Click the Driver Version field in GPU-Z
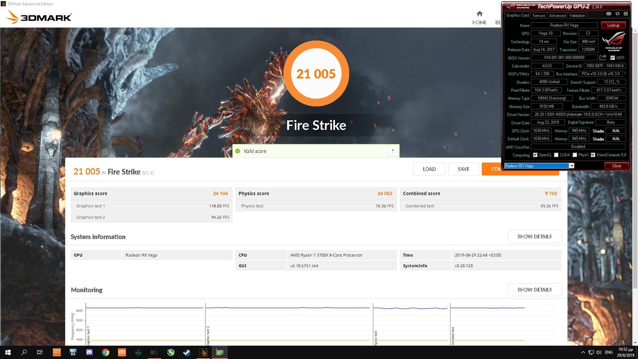 [x=578, y=115]
